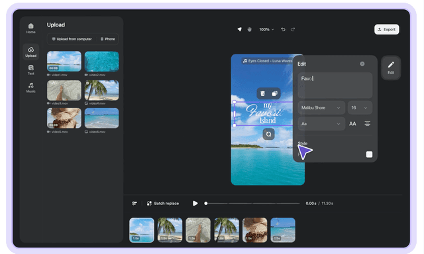Open the Music panel in sidebar

coord(31,88)
